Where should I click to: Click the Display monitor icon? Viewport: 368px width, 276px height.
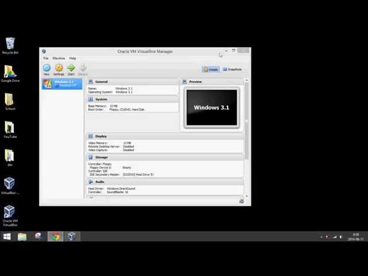(90, 136)
